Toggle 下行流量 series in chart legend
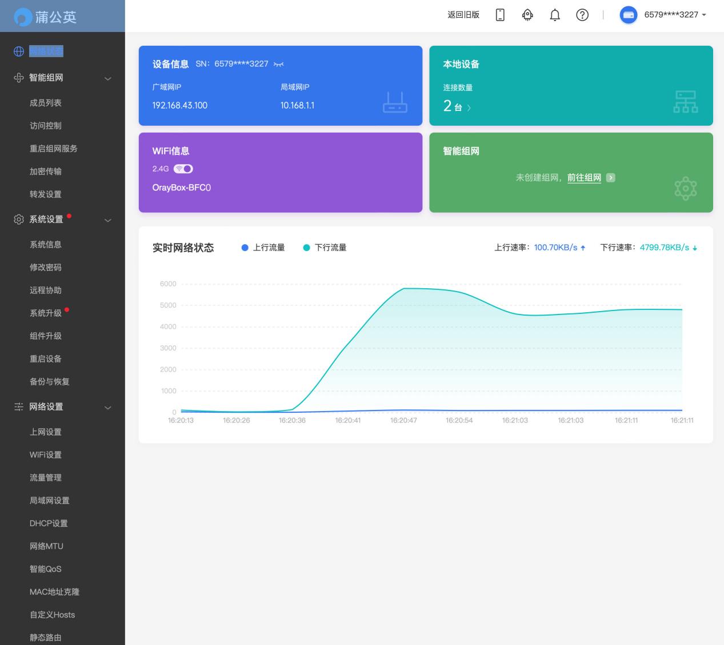 pos(325,248)
